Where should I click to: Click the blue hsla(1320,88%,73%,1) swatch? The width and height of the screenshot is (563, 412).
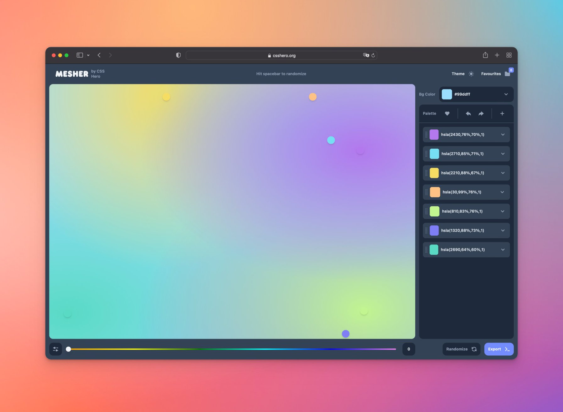pyautogui.click(x=434, y=230)
